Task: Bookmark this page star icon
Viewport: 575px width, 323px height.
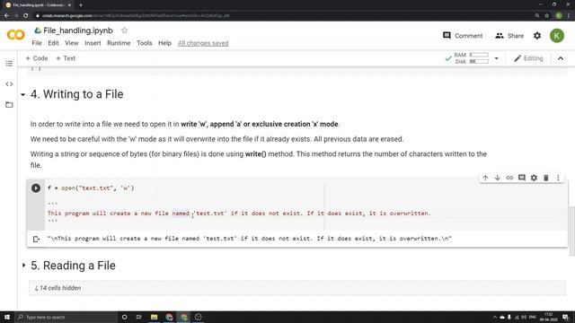Action: [x=546, y=16]
